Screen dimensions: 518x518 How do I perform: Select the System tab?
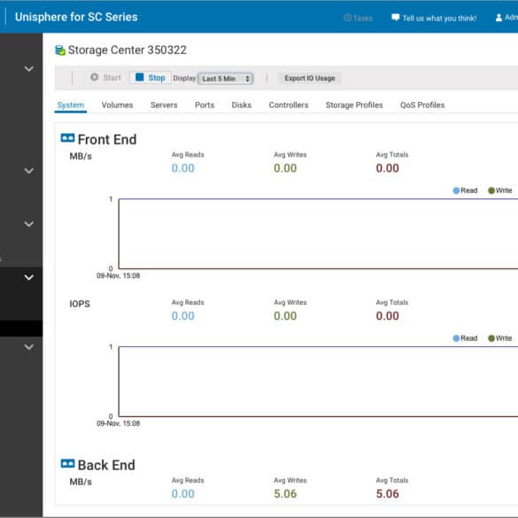coord(70,105)
